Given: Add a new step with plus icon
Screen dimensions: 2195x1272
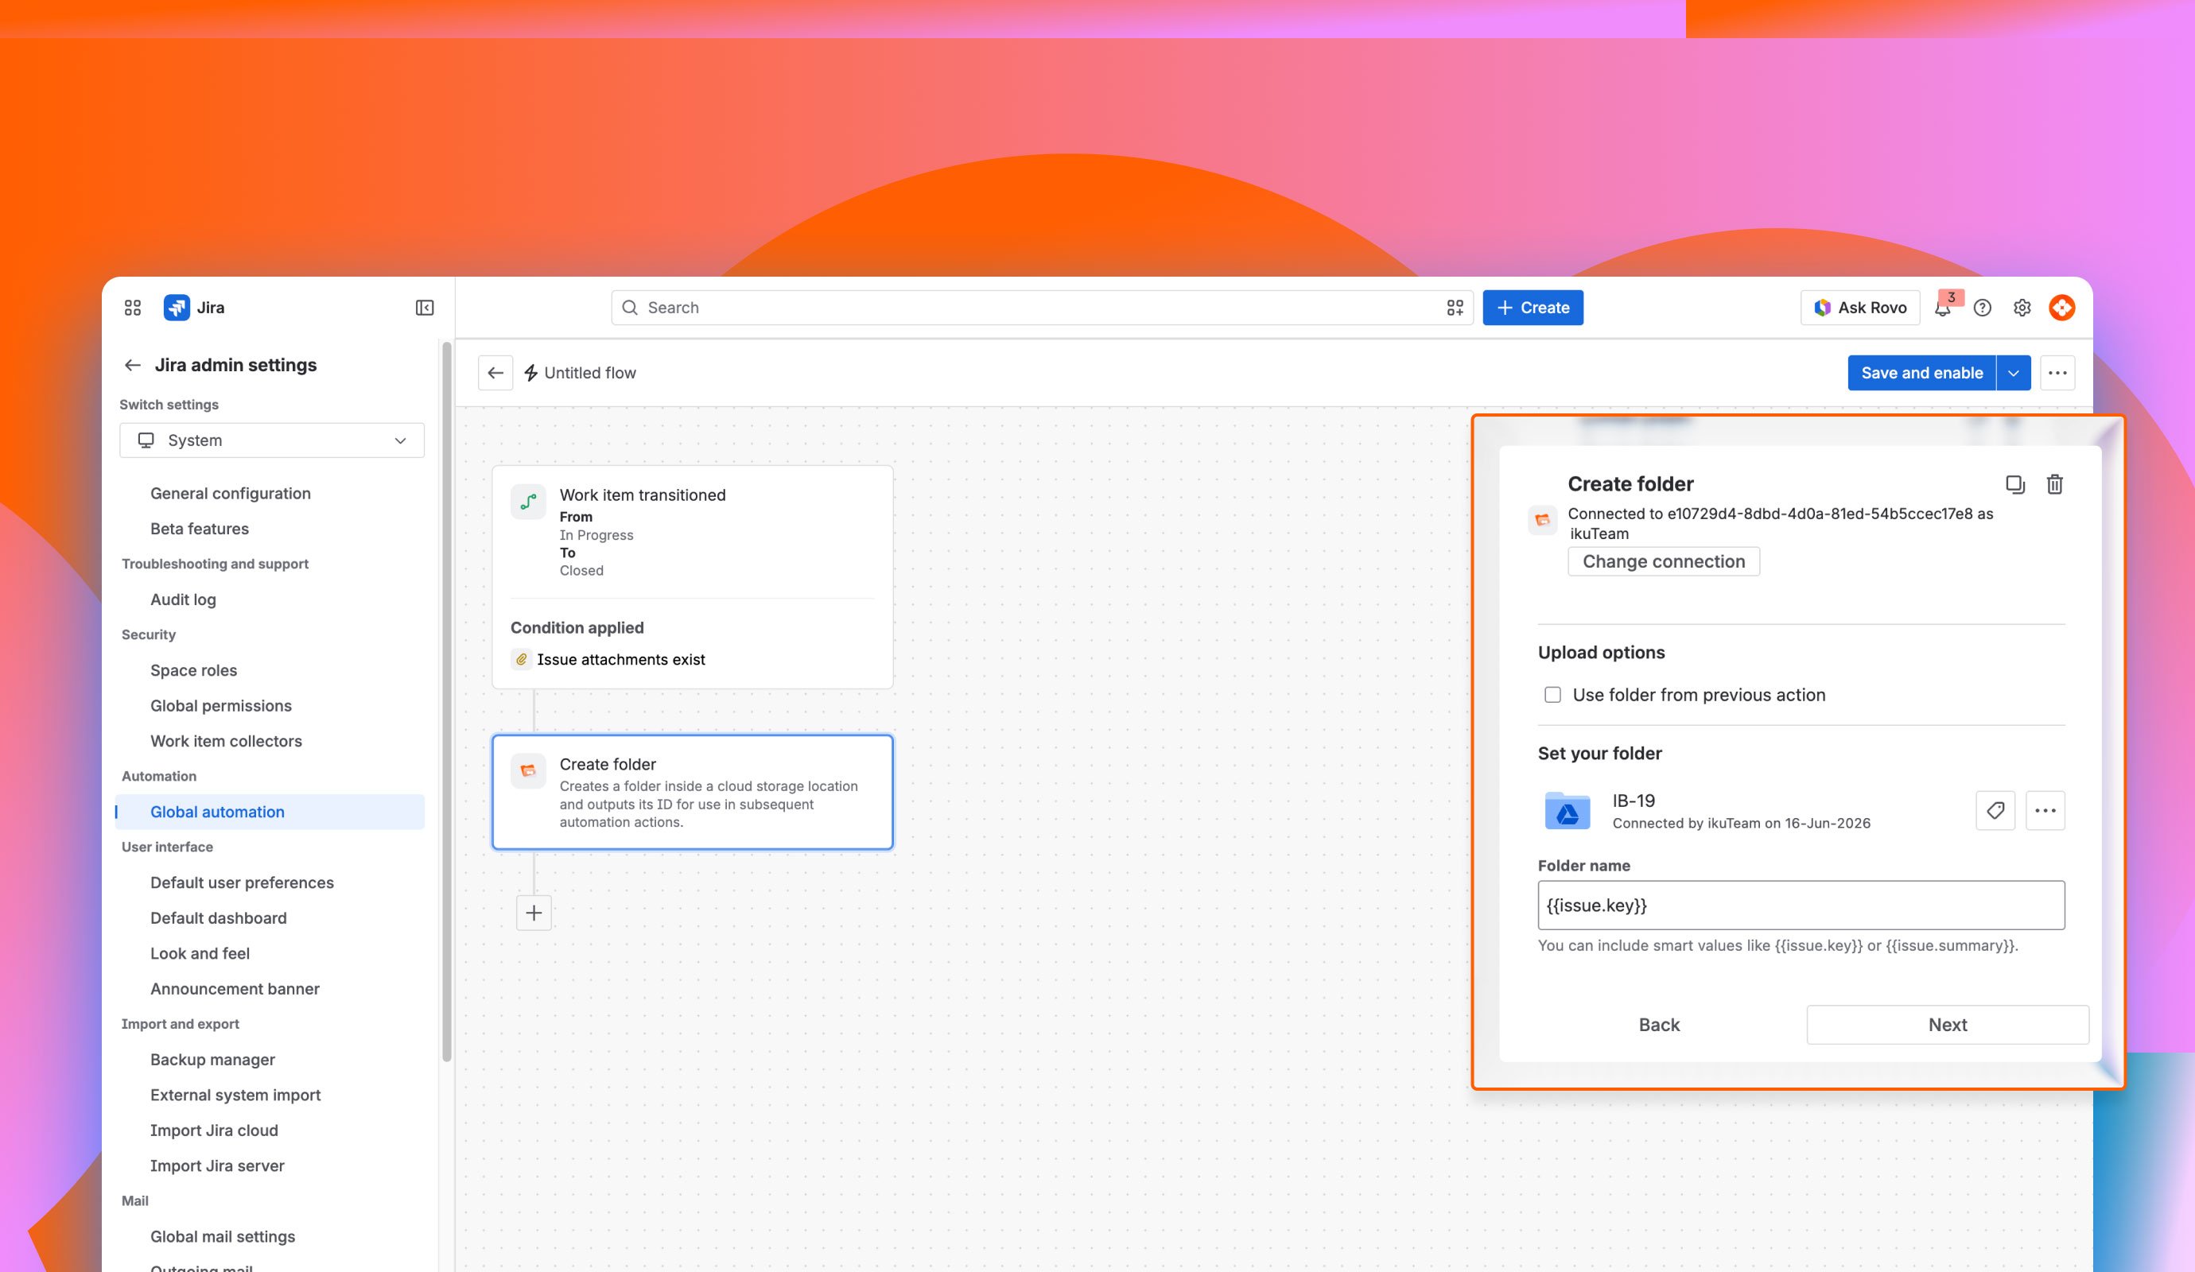Looking at the screenshot, I should (534, 913).
